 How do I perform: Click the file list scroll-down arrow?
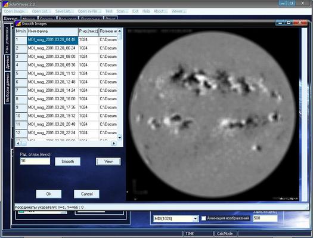coord(119,137)
